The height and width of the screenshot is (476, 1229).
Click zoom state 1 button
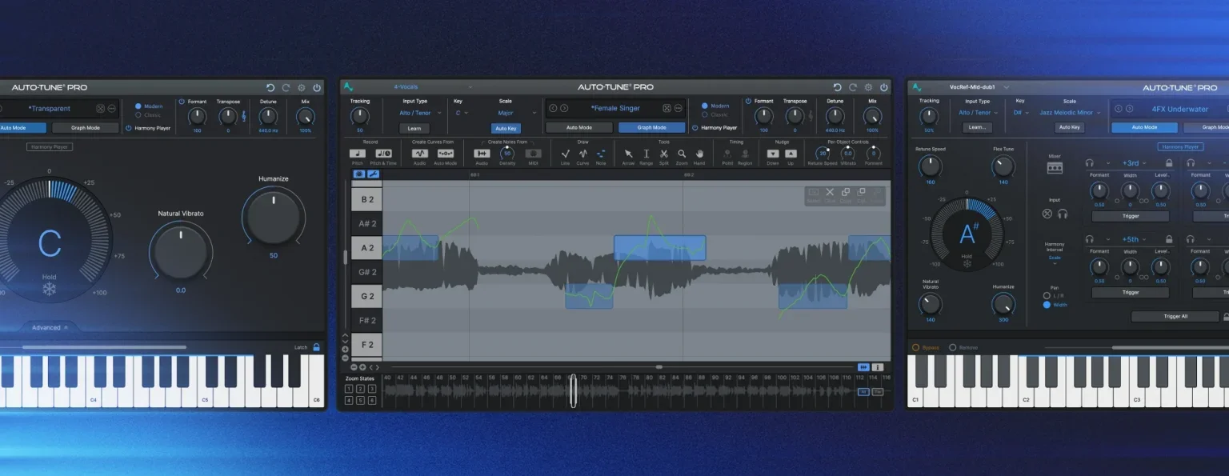350,388
